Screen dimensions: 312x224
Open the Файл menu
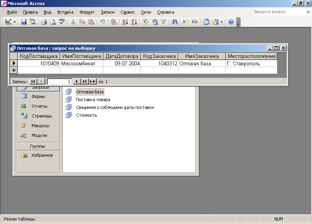pyautogui.click(x=12, y=12)
